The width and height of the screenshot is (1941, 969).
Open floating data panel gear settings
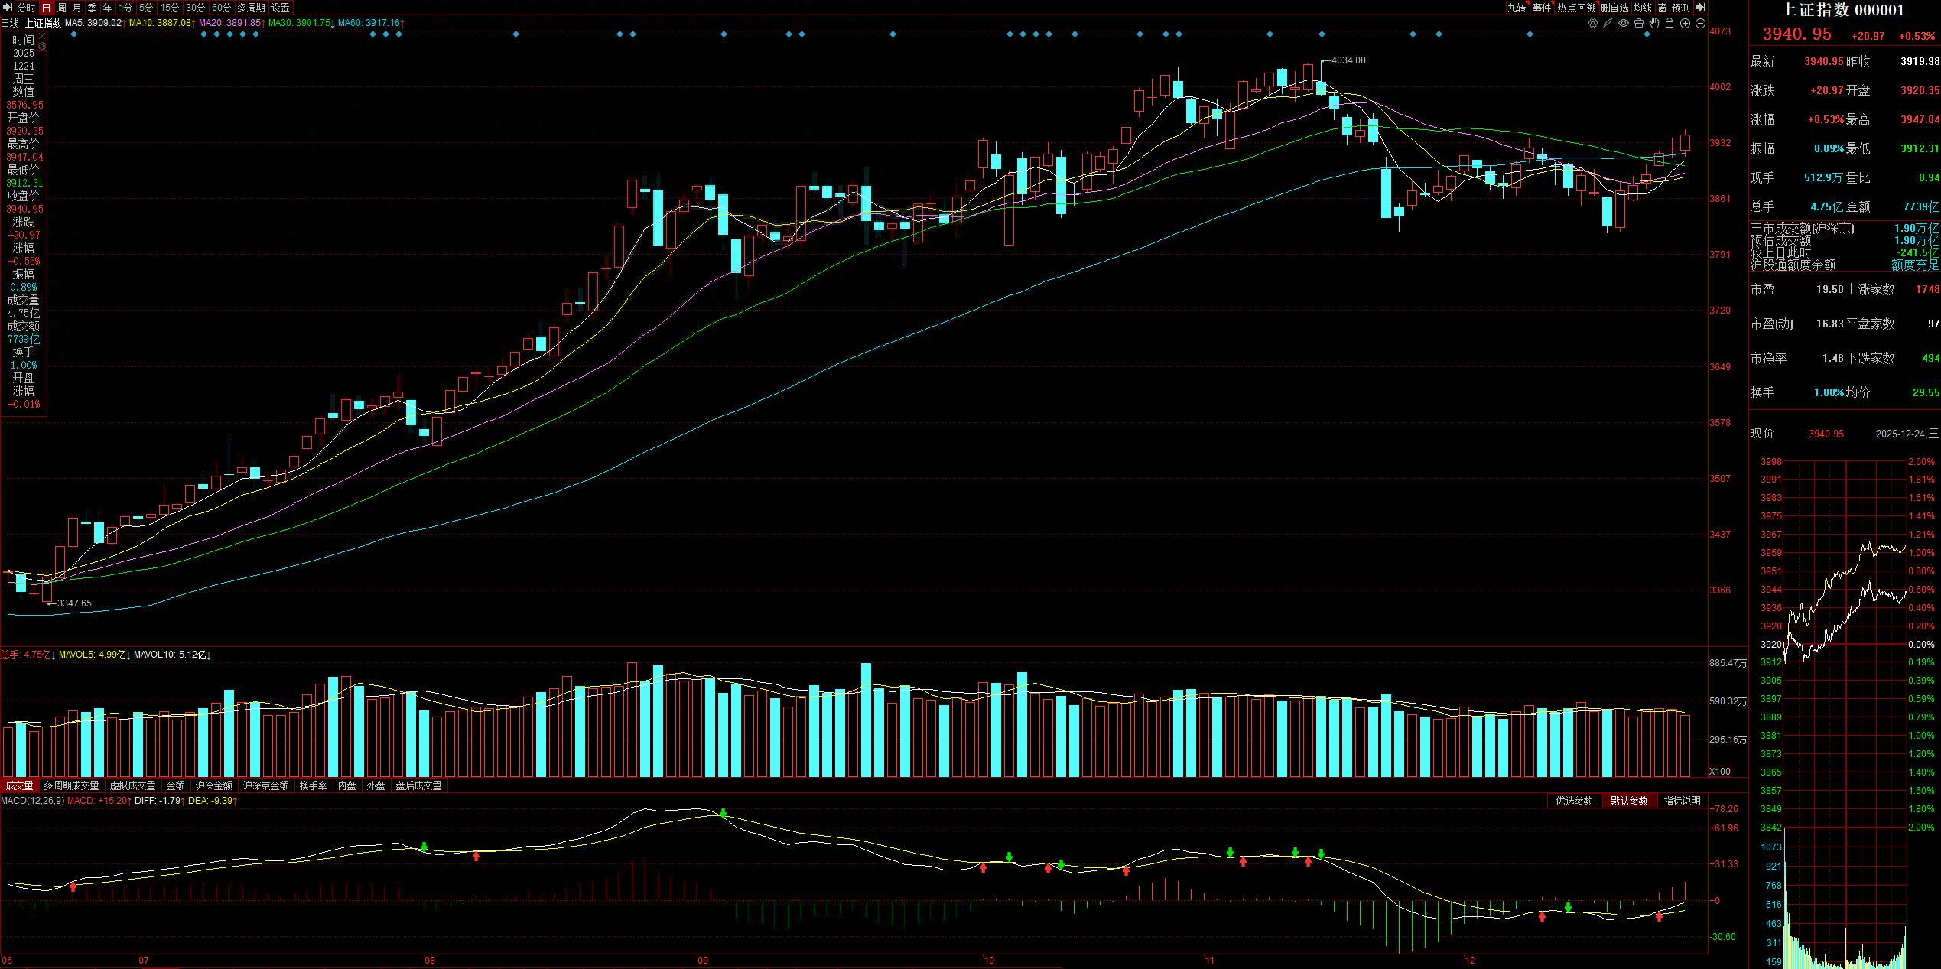(42, 46)
